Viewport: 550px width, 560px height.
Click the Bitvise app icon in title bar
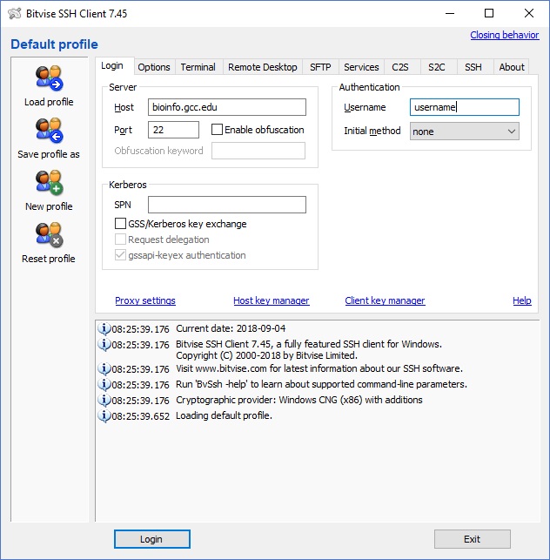point(15,14)
